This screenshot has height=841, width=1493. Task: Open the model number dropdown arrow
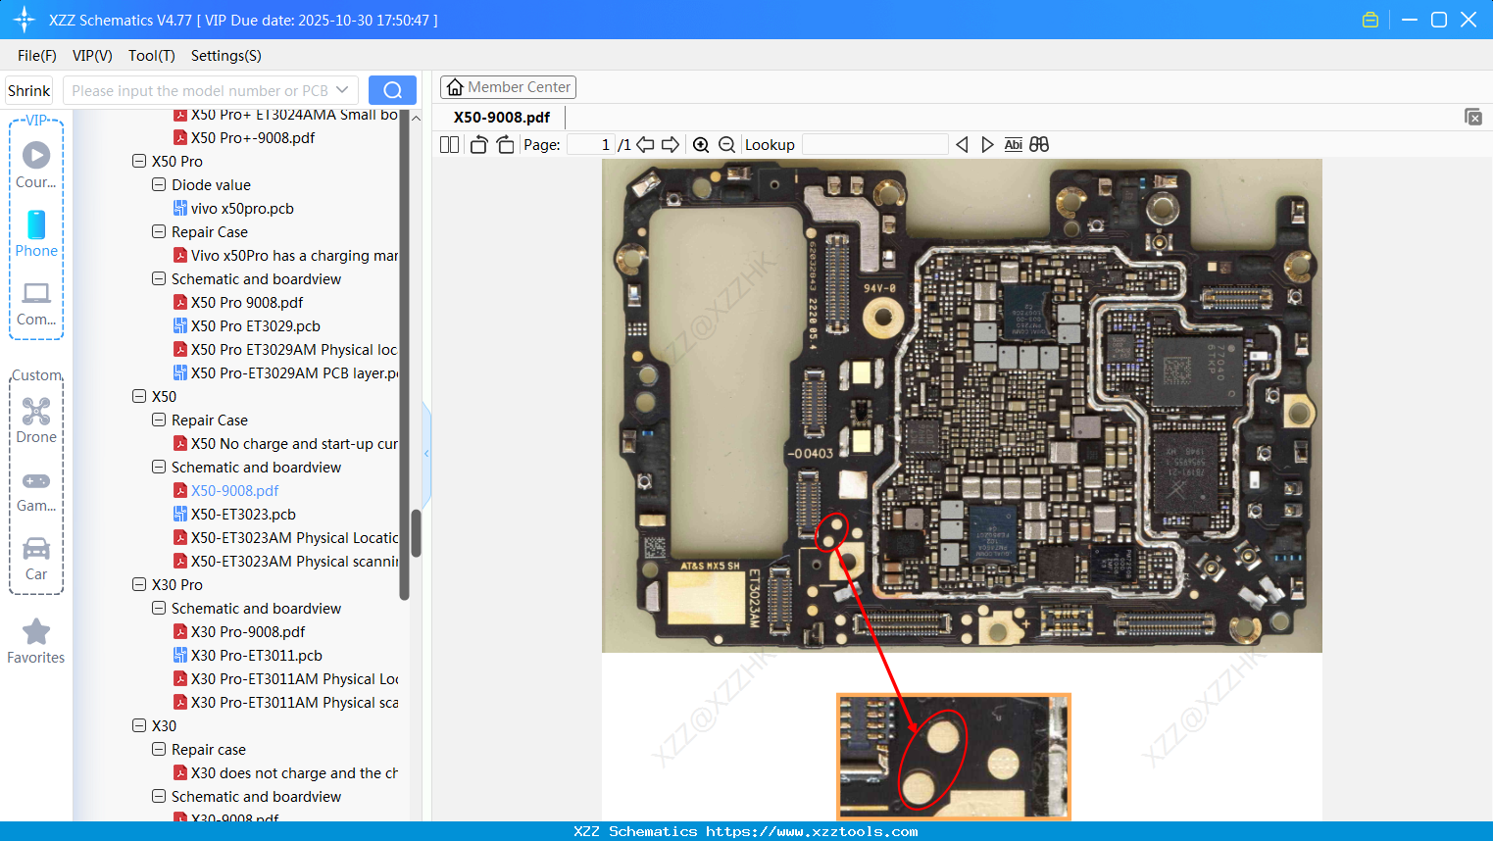coord(342,90)
